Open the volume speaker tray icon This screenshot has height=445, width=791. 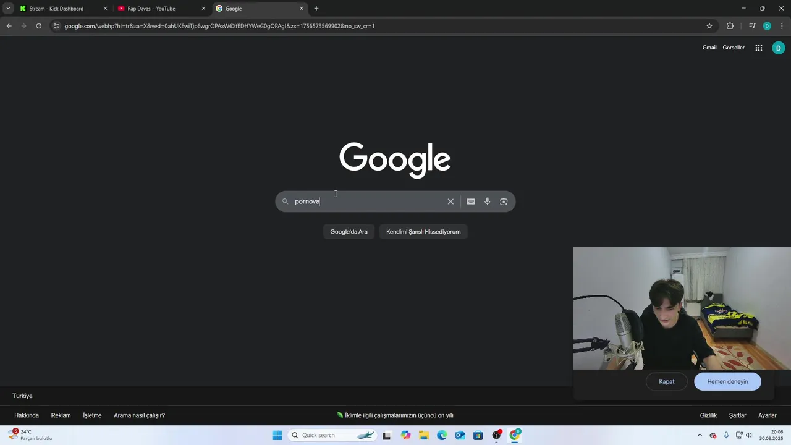pyautogui.click(x=748, y=435)
